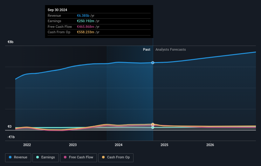Screen dimensions: 261x166
Task: Click the -€1b y-axis label
Action: tap(11, 137)
